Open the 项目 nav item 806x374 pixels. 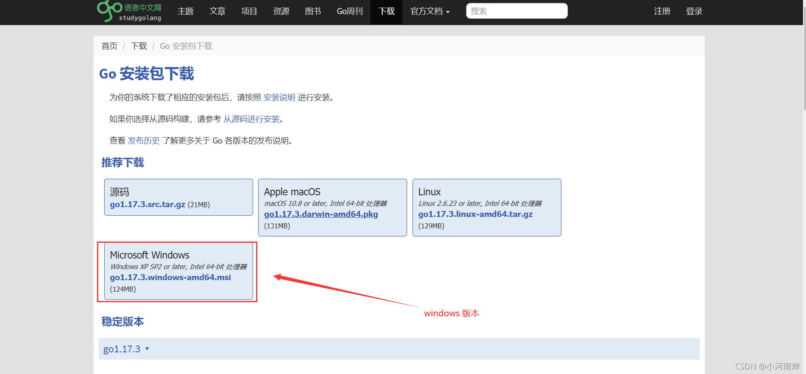pyautogui.click(x=249, y=11)
